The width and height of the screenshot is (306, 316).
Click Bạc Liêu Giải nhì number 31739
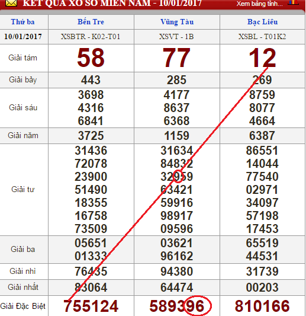coord(262,272)
